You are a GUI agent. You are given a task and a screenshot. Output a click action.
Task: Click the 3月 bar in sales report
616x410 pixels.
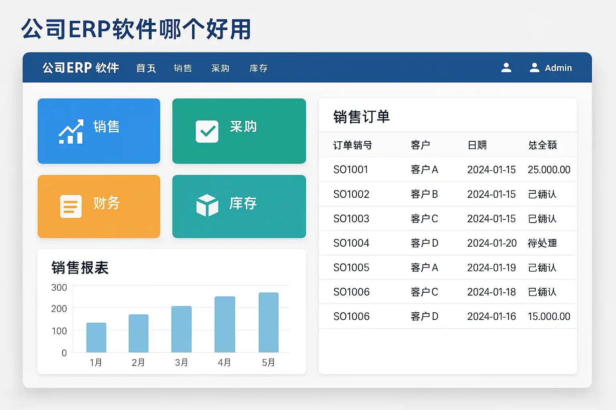181,329
